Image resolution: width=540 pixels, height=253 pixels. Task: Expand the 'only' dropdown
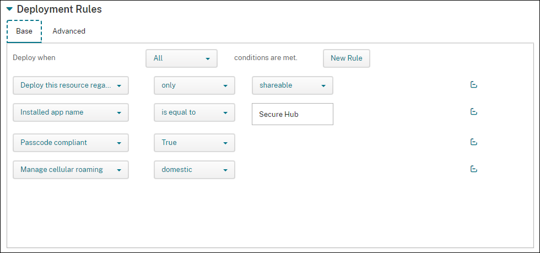click(x=194, y=85)
